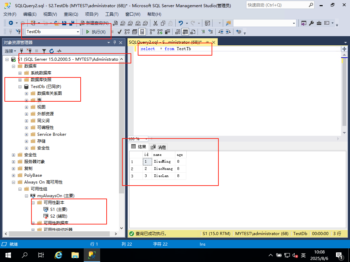Click the XiaoLan name cell
Image resolution: width=350 pixels, height=262 pixels.
(x=163, y=176)
